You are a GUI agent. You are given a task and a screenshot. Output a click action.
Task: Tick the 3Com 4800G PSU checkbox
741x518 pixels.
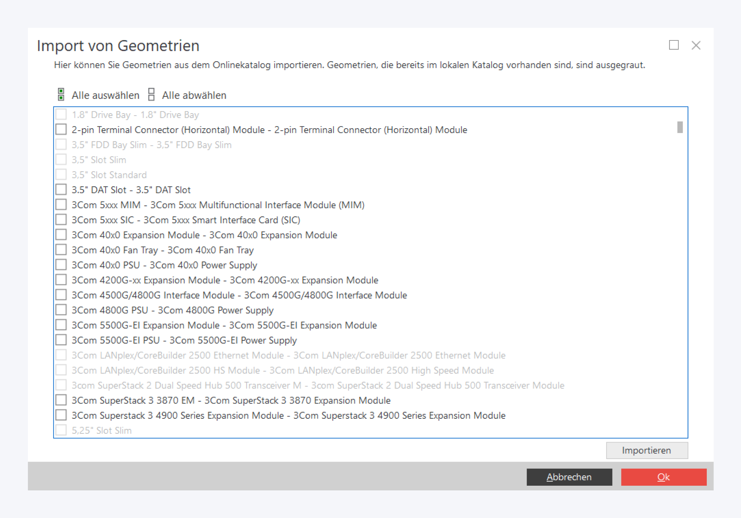pyautogui.click(x=61, y=310)
